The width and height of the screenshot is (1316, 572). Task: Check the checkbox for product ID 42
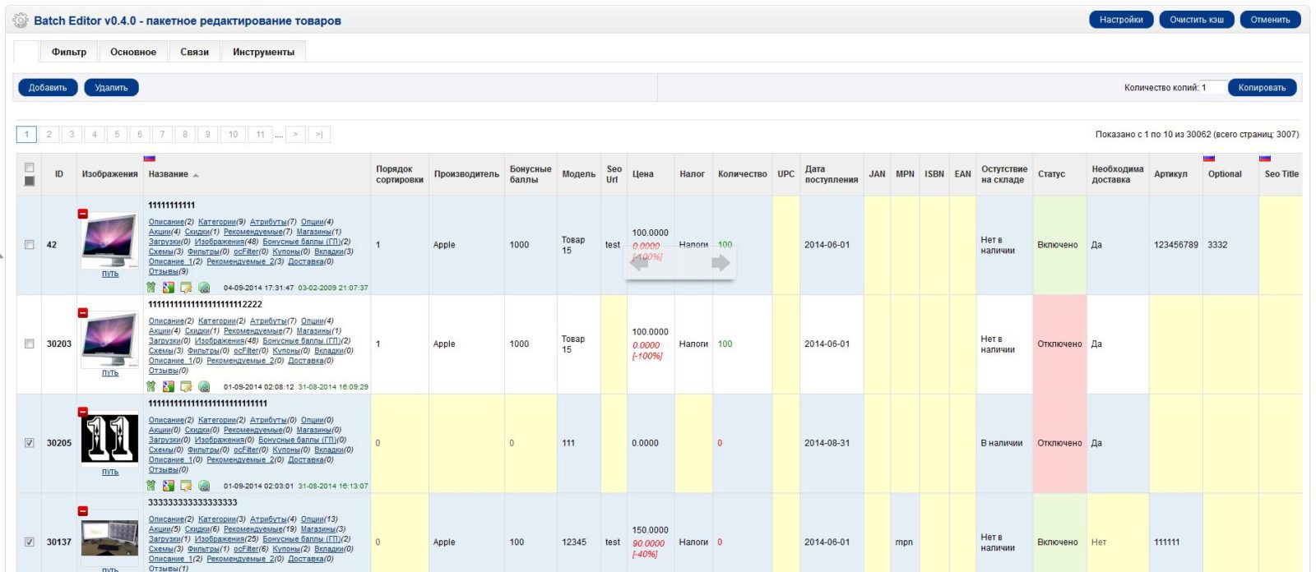(x=30, y=245)
